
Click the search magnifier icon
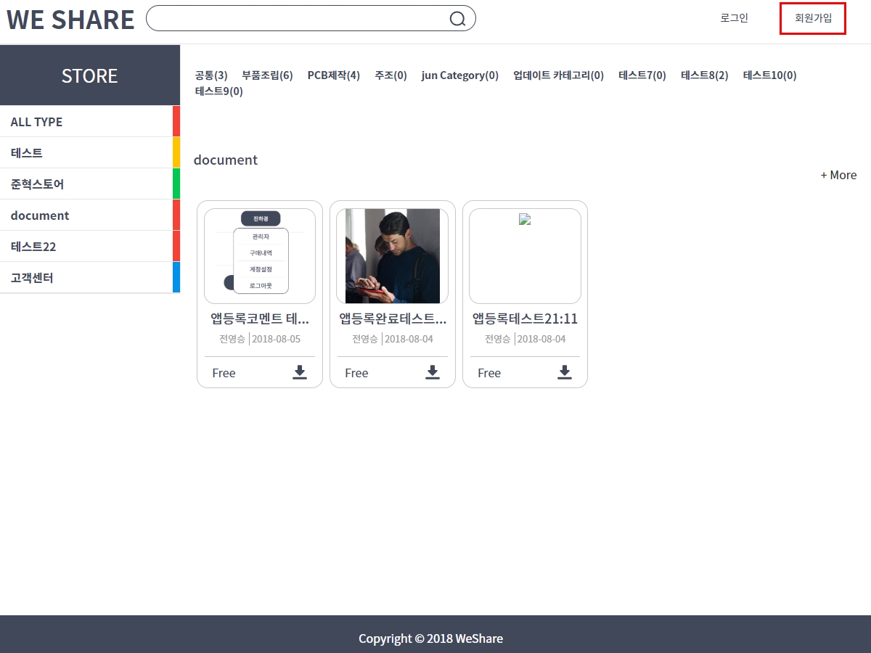(457, 19)
